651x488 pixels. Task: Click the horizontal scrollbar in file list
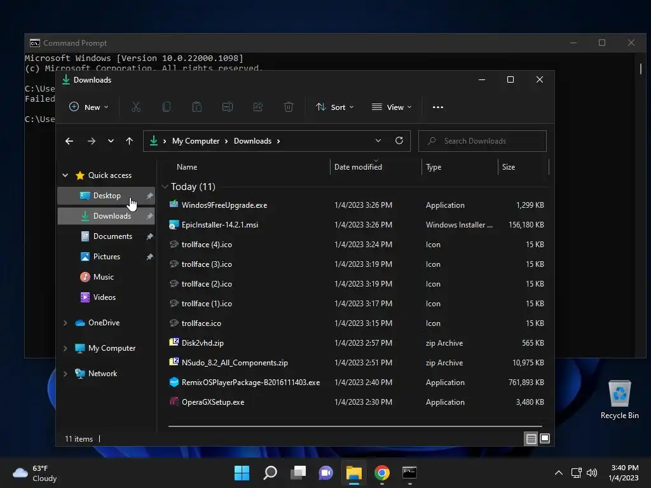coord(355,426)
